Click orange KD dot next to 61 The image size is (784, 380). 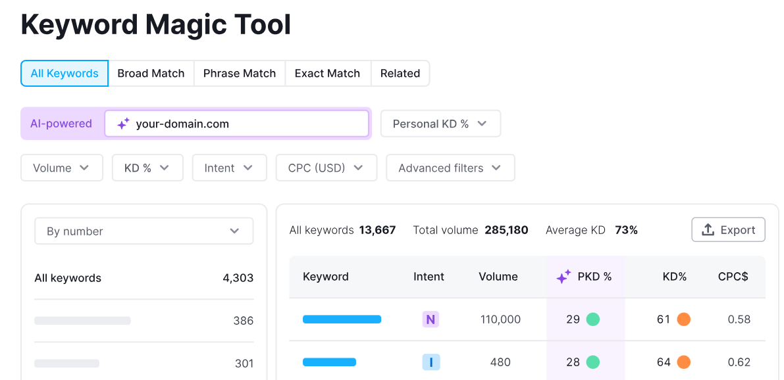(x=683, y=319)
